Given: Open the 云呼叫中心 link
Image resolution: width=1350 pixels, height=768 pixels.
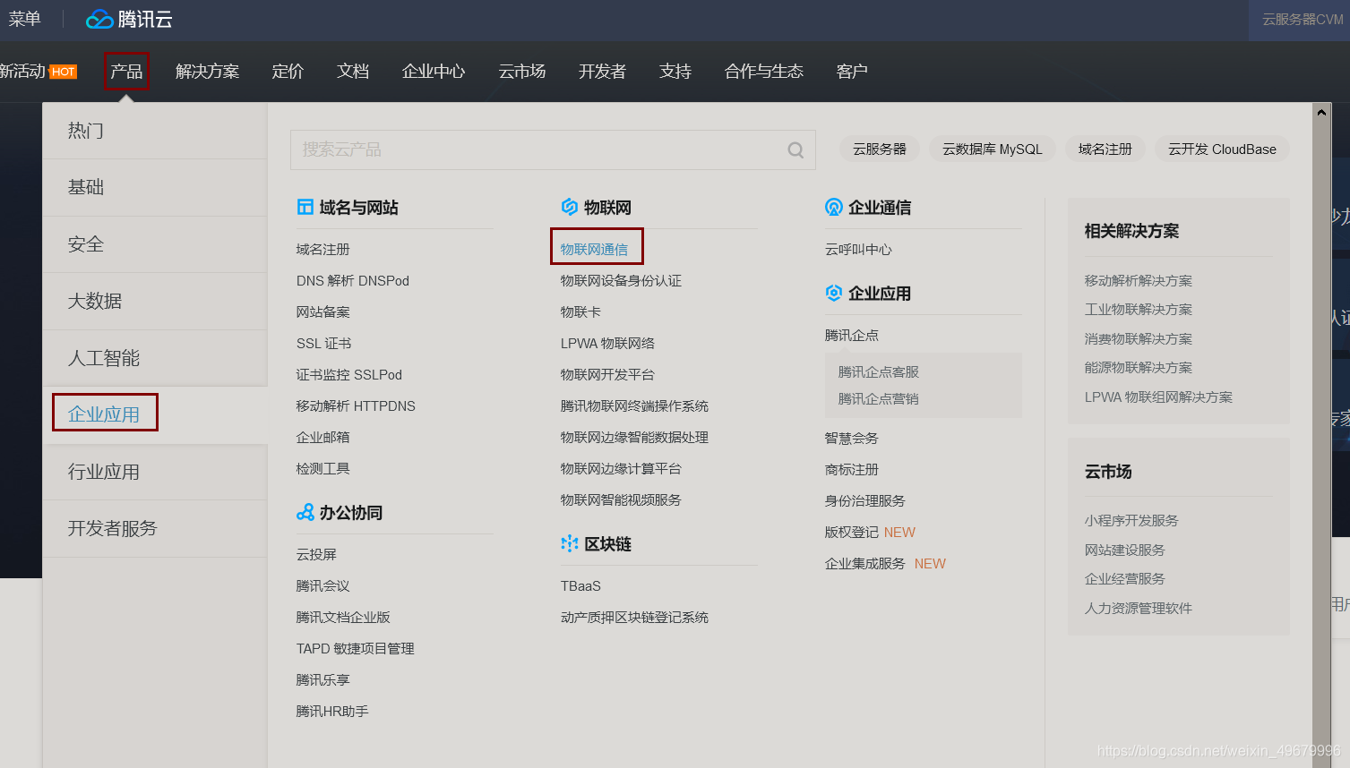Looking at the screenshot, I should [858, 249].
